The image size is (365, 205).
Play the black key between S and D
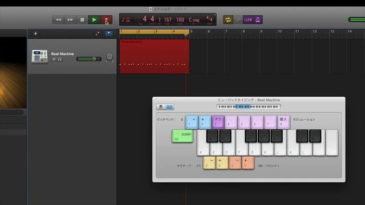pos(225,136)
